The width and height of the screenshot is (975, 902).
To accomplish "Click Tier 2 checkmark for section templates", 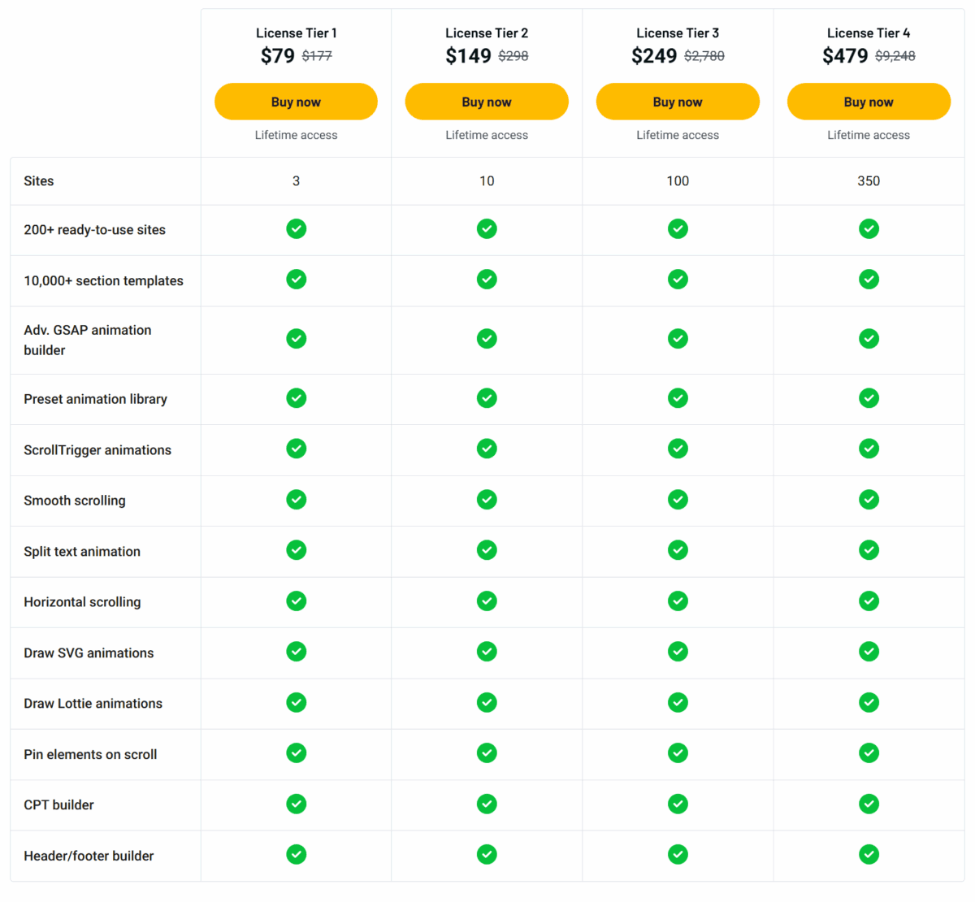I will coord(487,280).
